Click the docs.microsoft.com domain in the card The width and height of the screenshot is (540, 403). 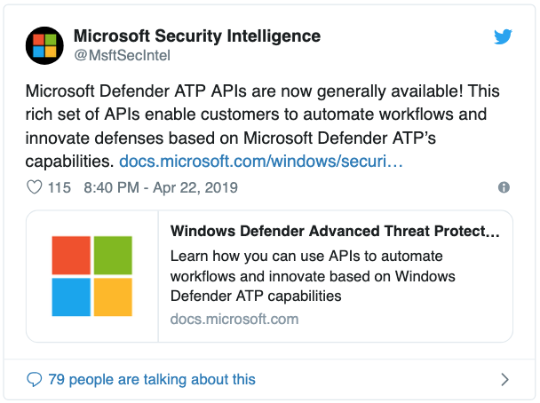coord(234,320)
